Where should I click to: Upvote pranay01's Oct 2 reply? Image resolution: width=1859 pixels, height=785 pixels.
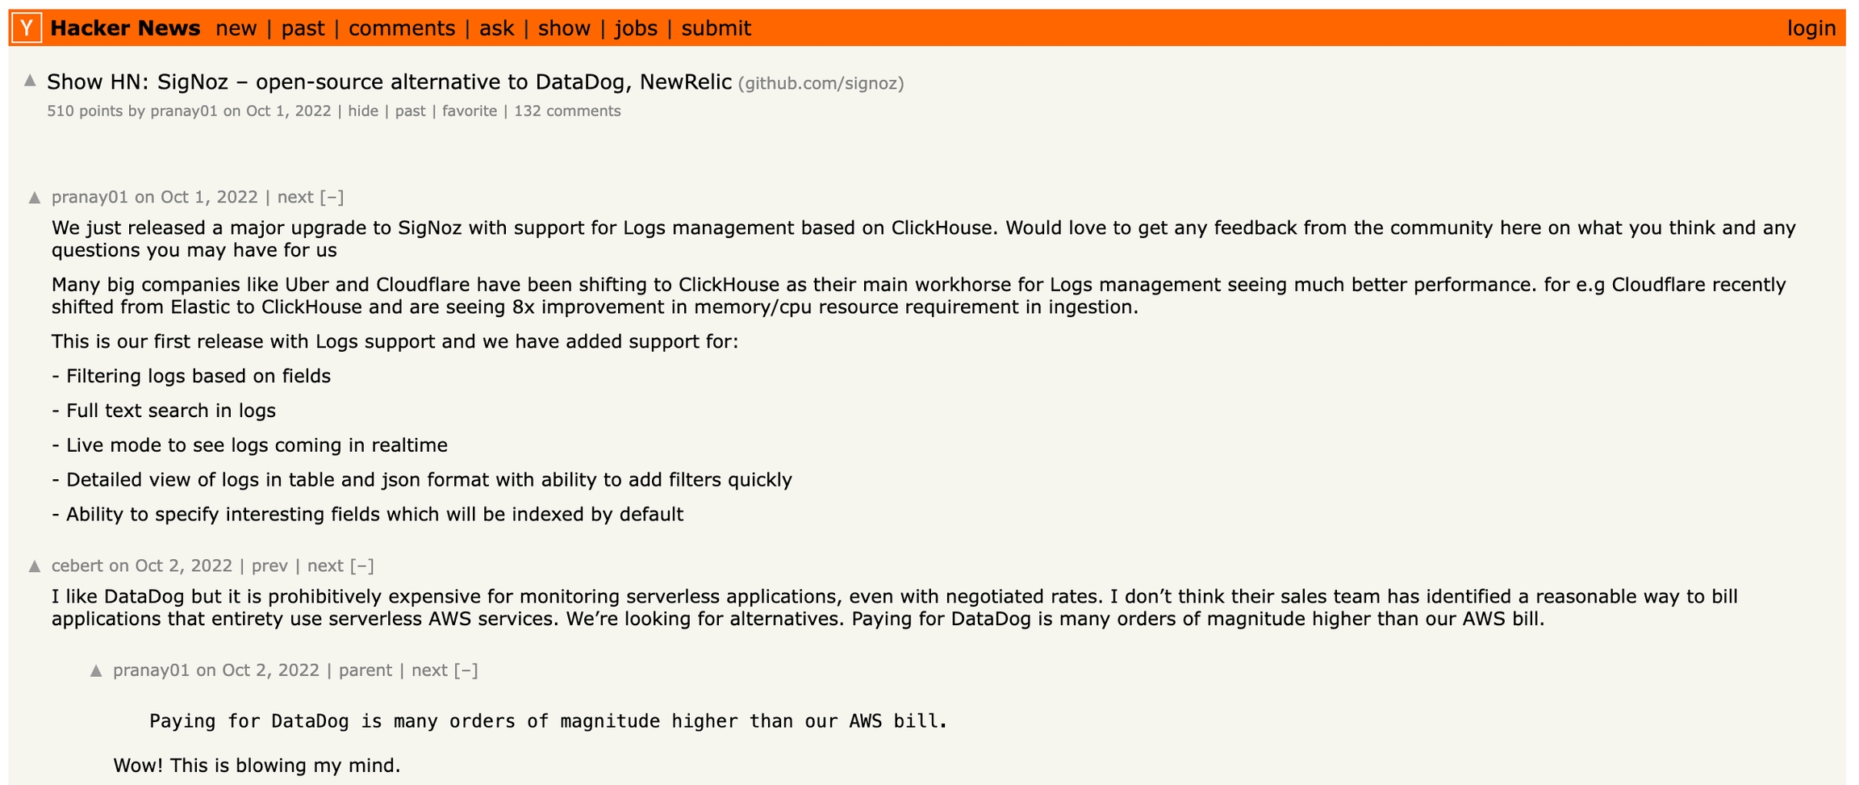(96, 670)
